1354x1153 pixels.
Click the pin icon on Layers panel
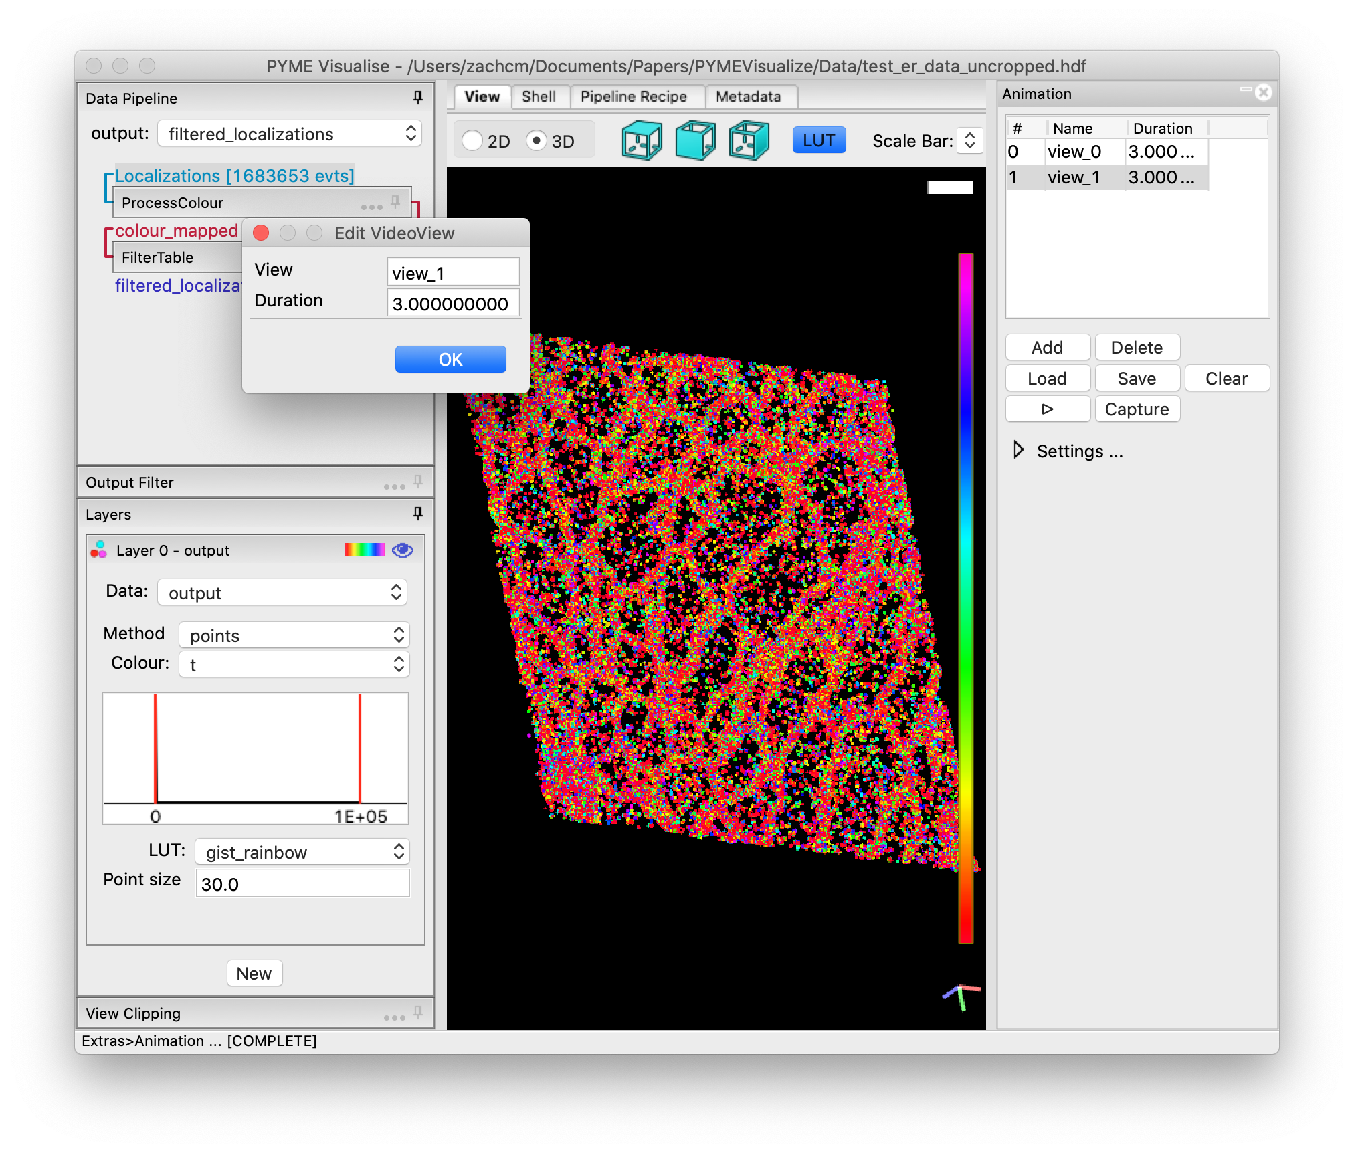point(418,514)
